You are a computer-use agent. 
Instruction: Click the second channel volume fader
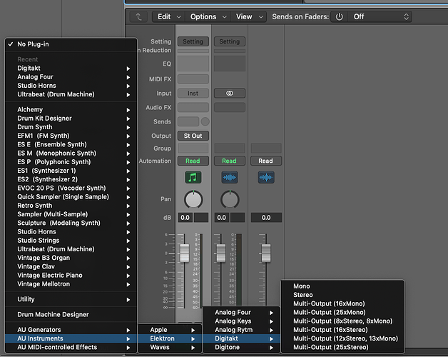click(x=221, y=253)
